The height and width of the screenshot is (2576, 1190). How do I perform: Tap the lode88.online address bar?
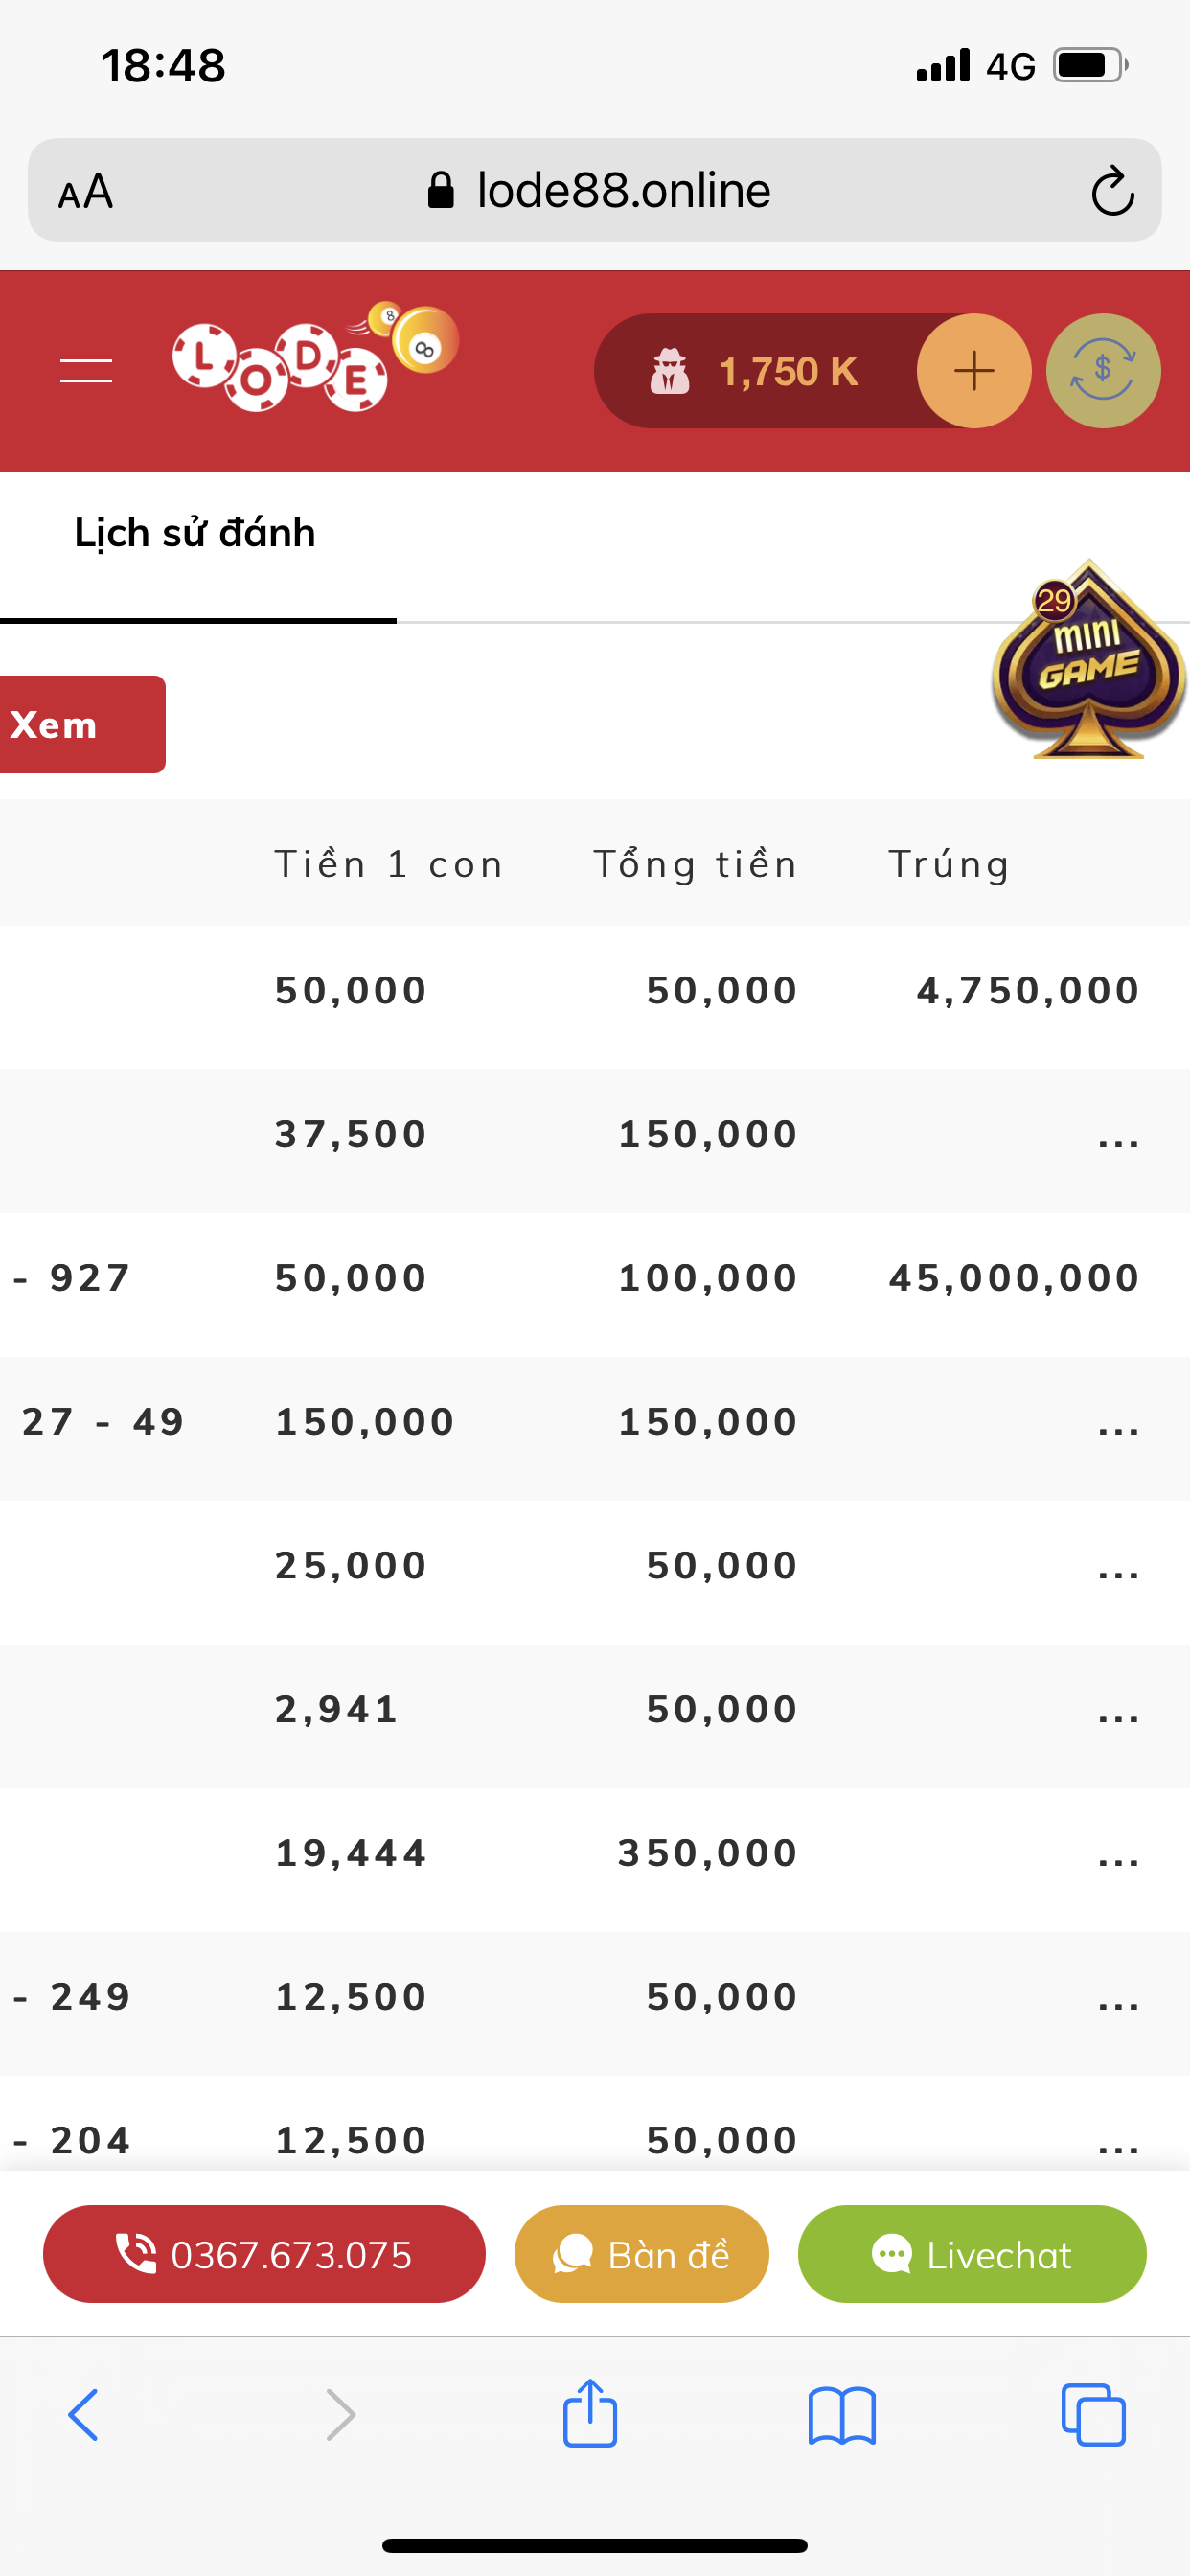pyautogui.click(x=600, y=191)
